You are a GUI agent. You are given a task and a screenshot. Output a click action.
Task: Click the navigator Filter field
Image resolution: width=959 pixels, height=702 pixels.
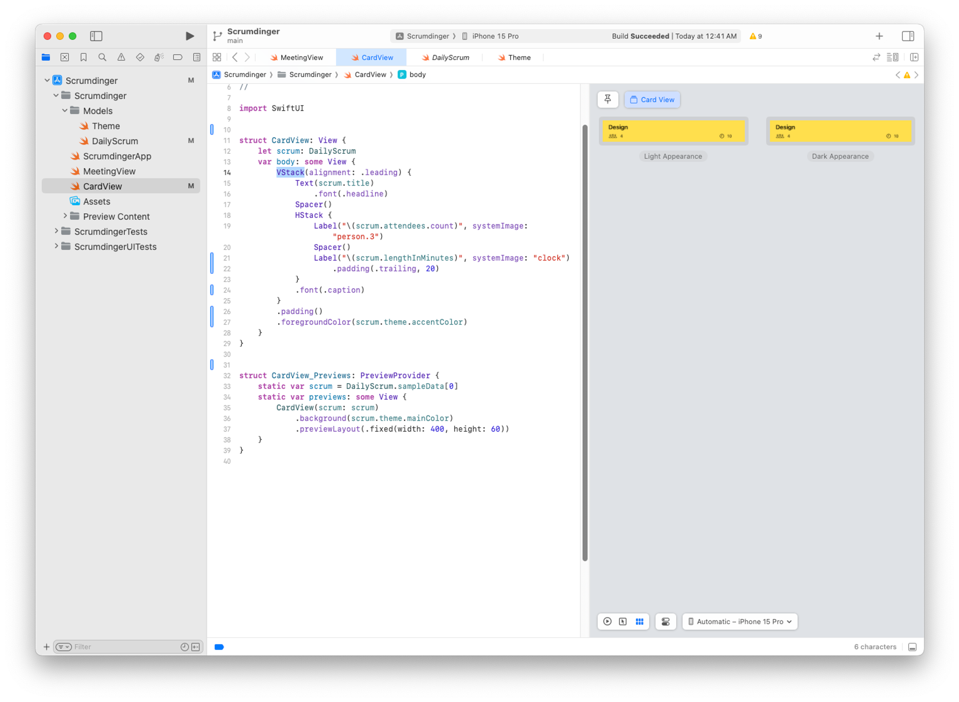coord(125,647)
